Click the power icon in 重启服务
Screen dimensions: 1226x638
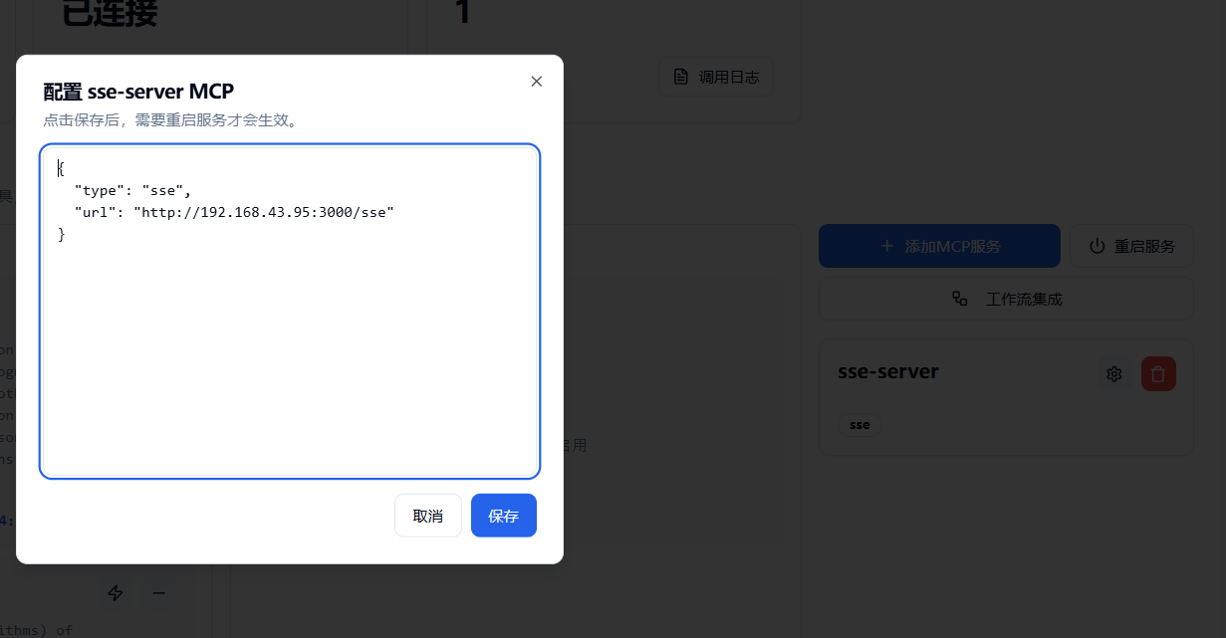tap(1098, 246)
